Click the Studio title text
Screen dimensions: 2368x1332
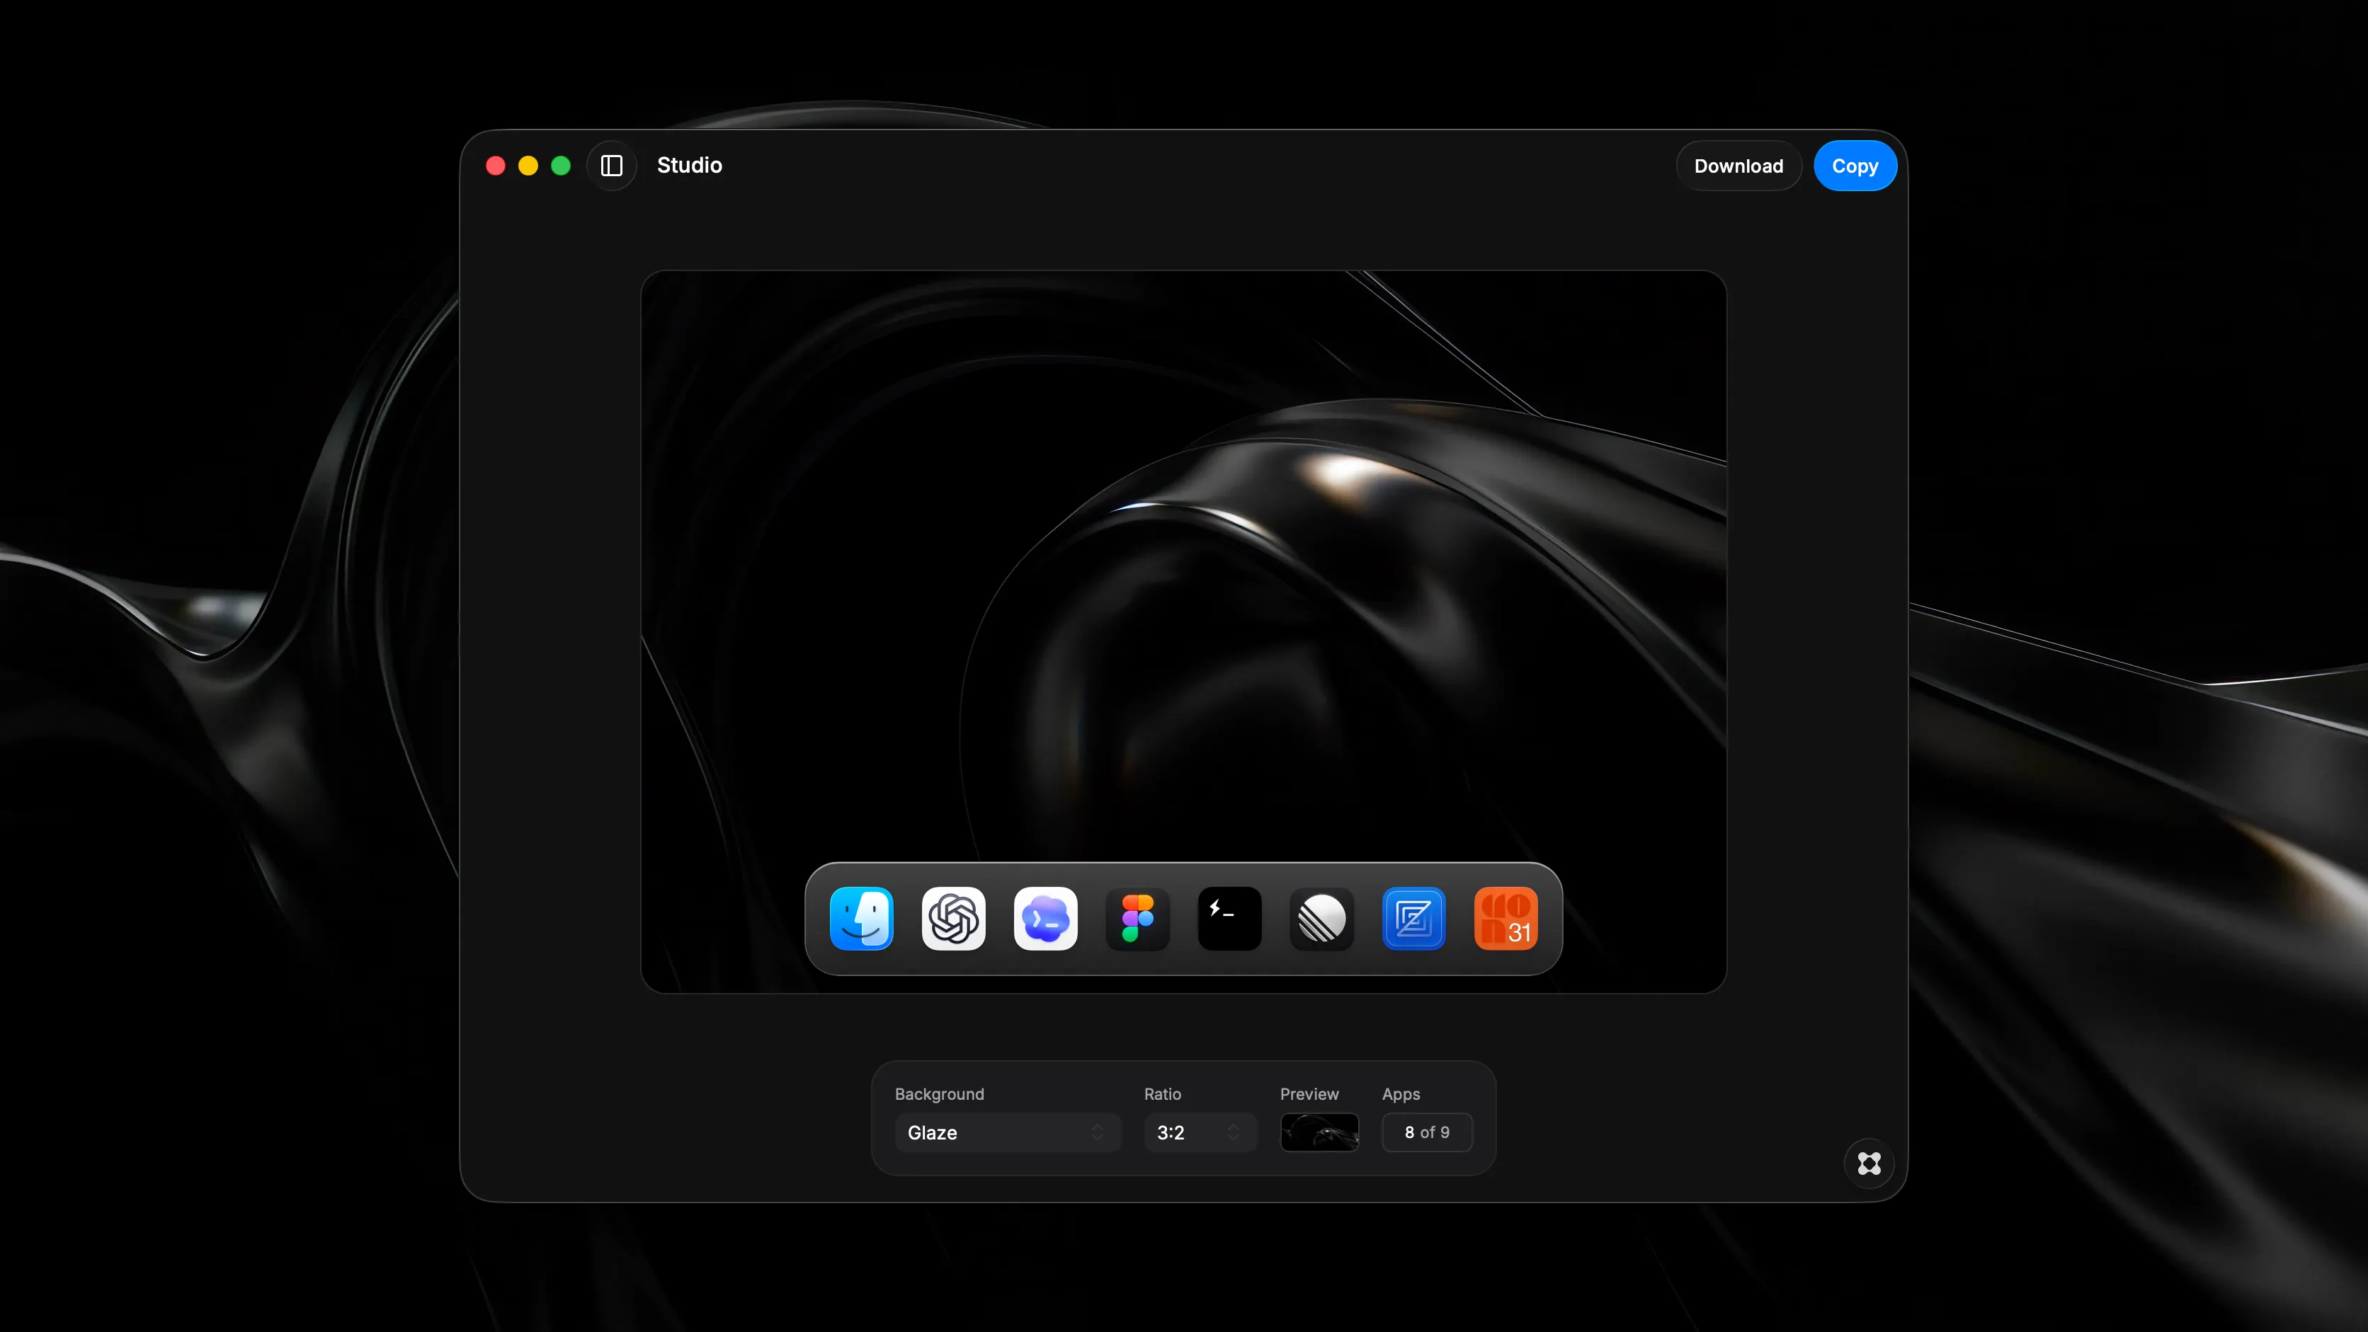click(690, 166)
